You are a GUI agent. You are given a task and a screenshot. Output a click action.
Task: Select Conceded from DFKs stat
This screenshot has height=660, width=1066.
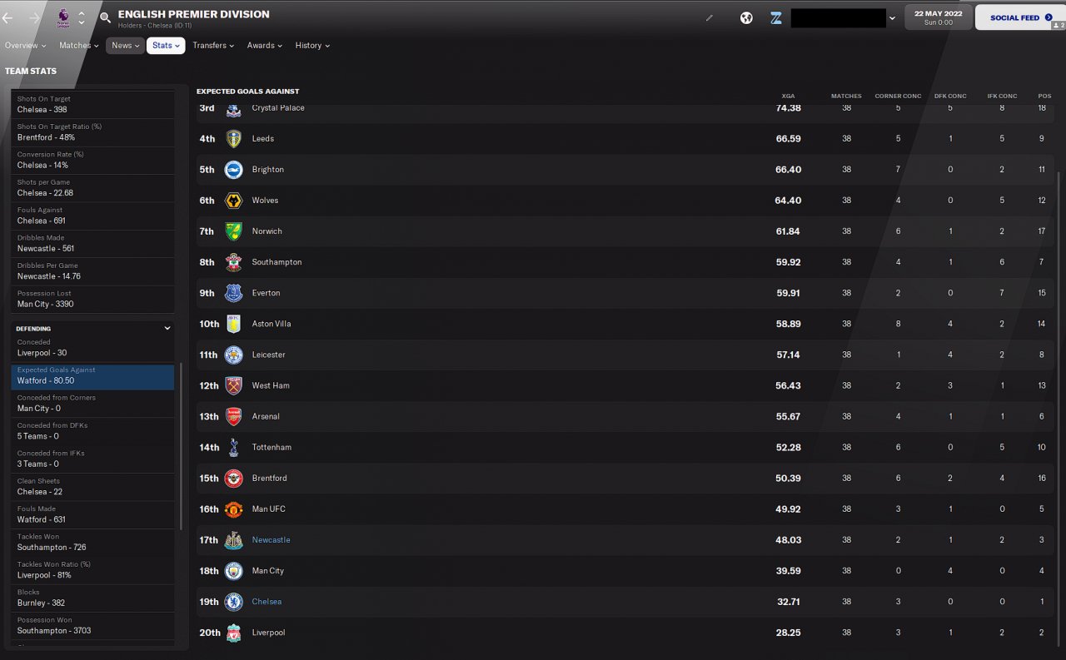tap(93, 432)
